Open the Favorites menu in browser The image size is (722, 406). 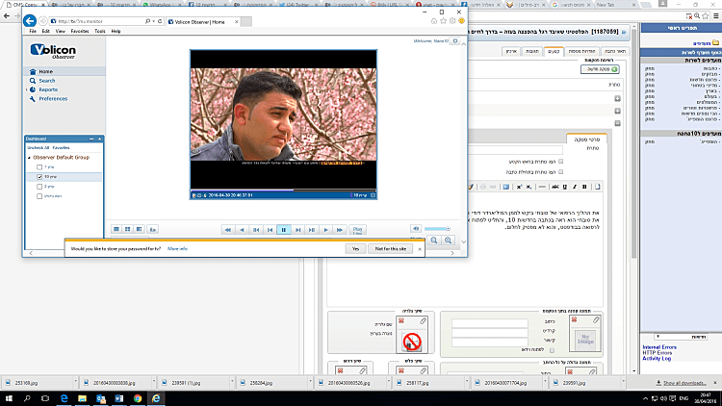pos(79,31)
